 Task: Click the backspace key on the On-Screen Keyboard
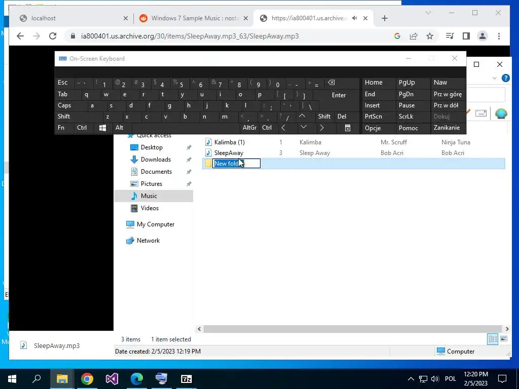pyautogui.click(x=342, y=83)
